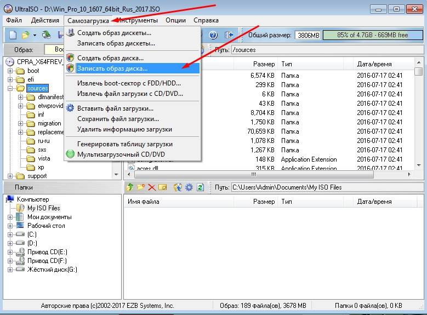
Task: Click the Open CD/DVD toolbar icon
Action: tap(47, 35)
